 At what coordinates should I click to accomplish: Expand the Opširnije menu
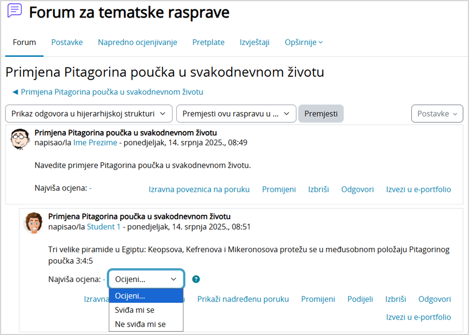(x=303, y=42)
